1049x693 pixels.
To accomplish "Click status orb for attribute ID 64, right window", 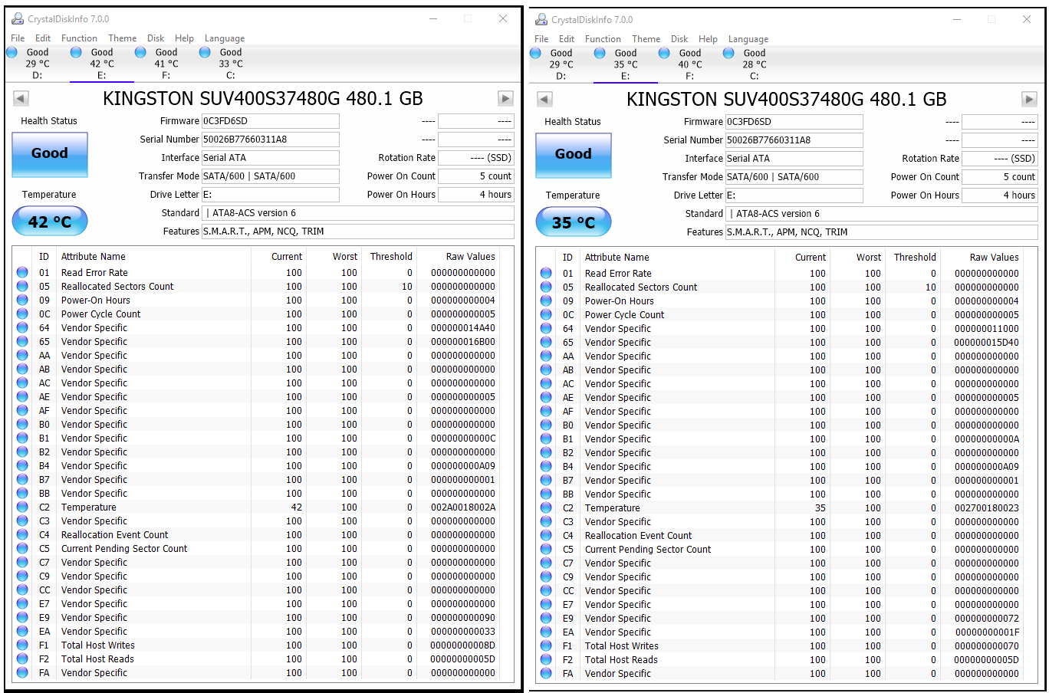I will click(546, 328).
